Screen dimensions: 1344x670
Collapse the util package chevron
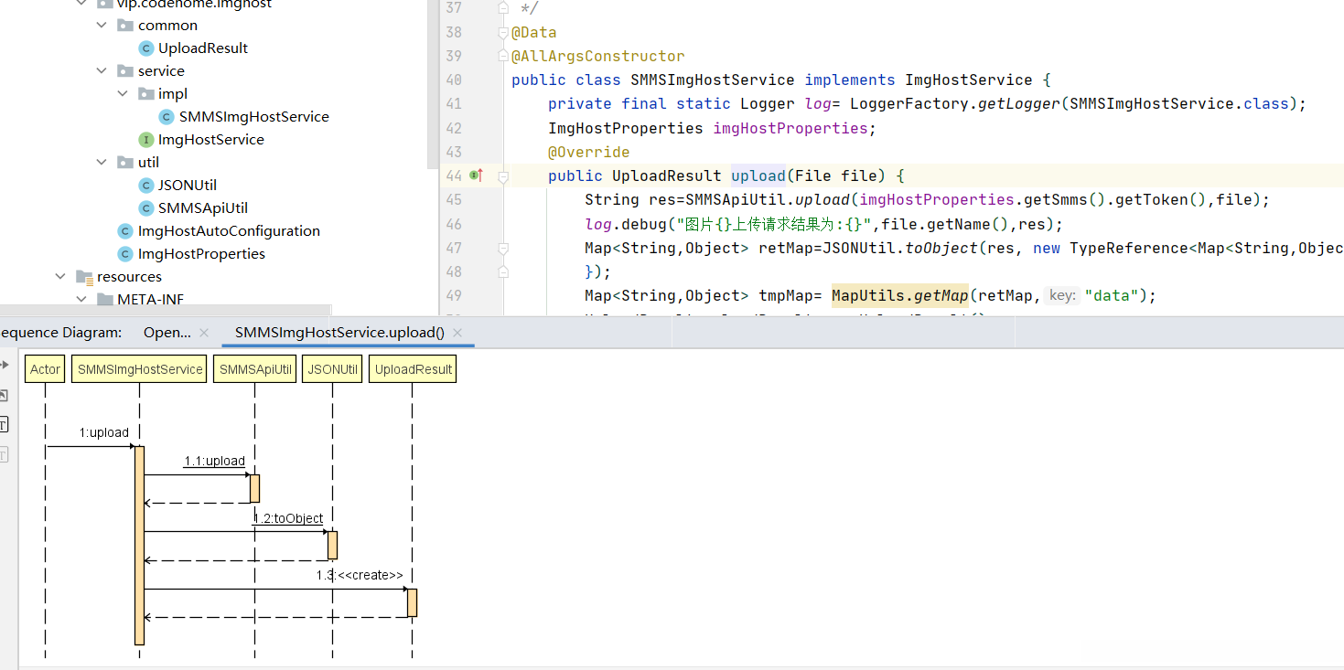pyautogui.click(x=102, y=163)
